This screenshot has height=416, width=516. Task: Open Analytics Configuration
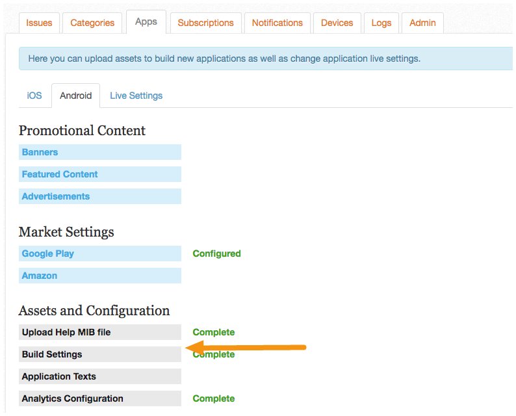pos(100,398)
